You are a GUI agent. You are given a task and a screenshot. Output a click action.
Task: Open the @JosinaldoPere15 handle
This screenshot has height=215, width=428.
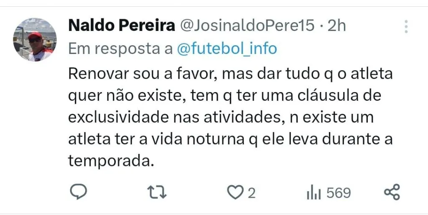click(x=247, y=26)
